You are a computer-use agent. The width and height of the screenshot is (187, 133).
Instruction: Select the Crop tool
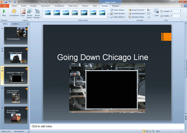click(156, 13)
